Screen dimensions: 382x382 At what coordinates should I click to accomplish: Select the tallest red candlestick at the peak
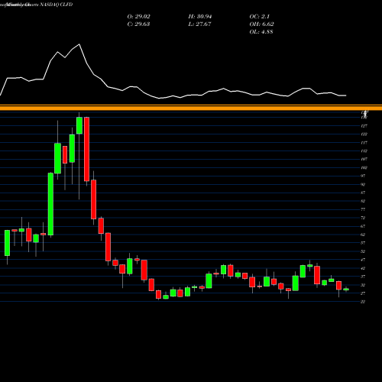click(x=86, y=149)
